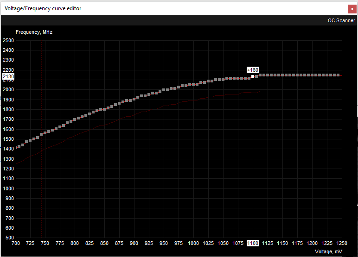Click the 'Voltage, mV' axis title
Screen dimensions: 358x257
tap(328, 251)
